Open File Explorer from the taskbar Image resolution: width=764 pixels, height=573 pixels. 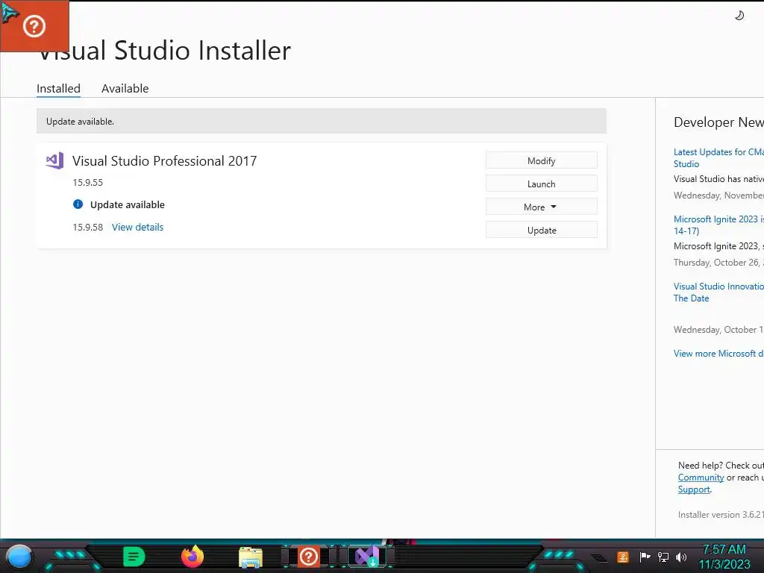click(251, 557)
